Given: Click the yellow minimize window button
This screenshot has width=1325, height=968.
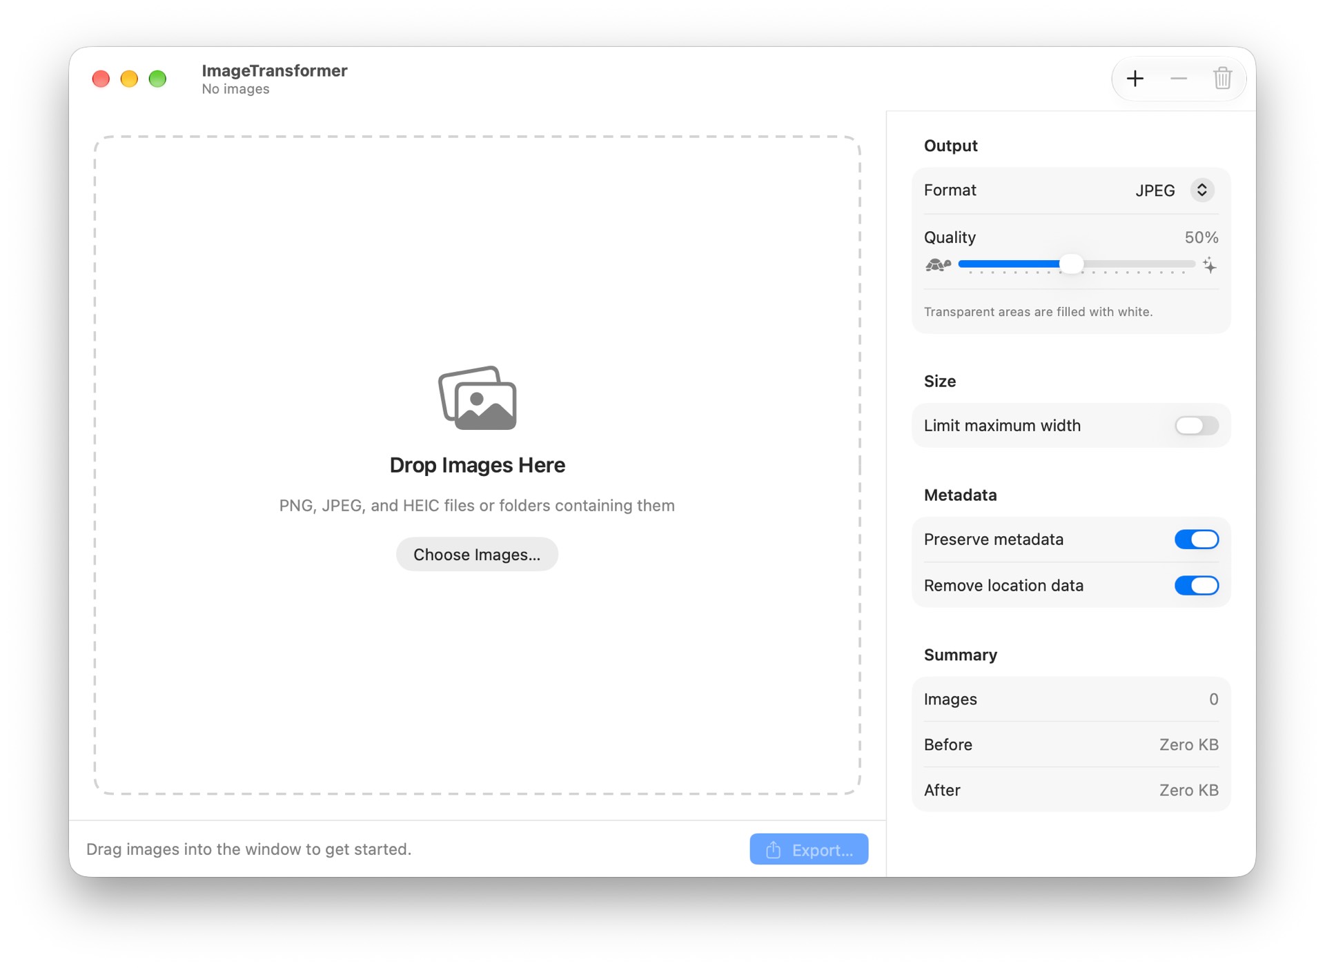Looking at the screenshot, I should point(129,79).
